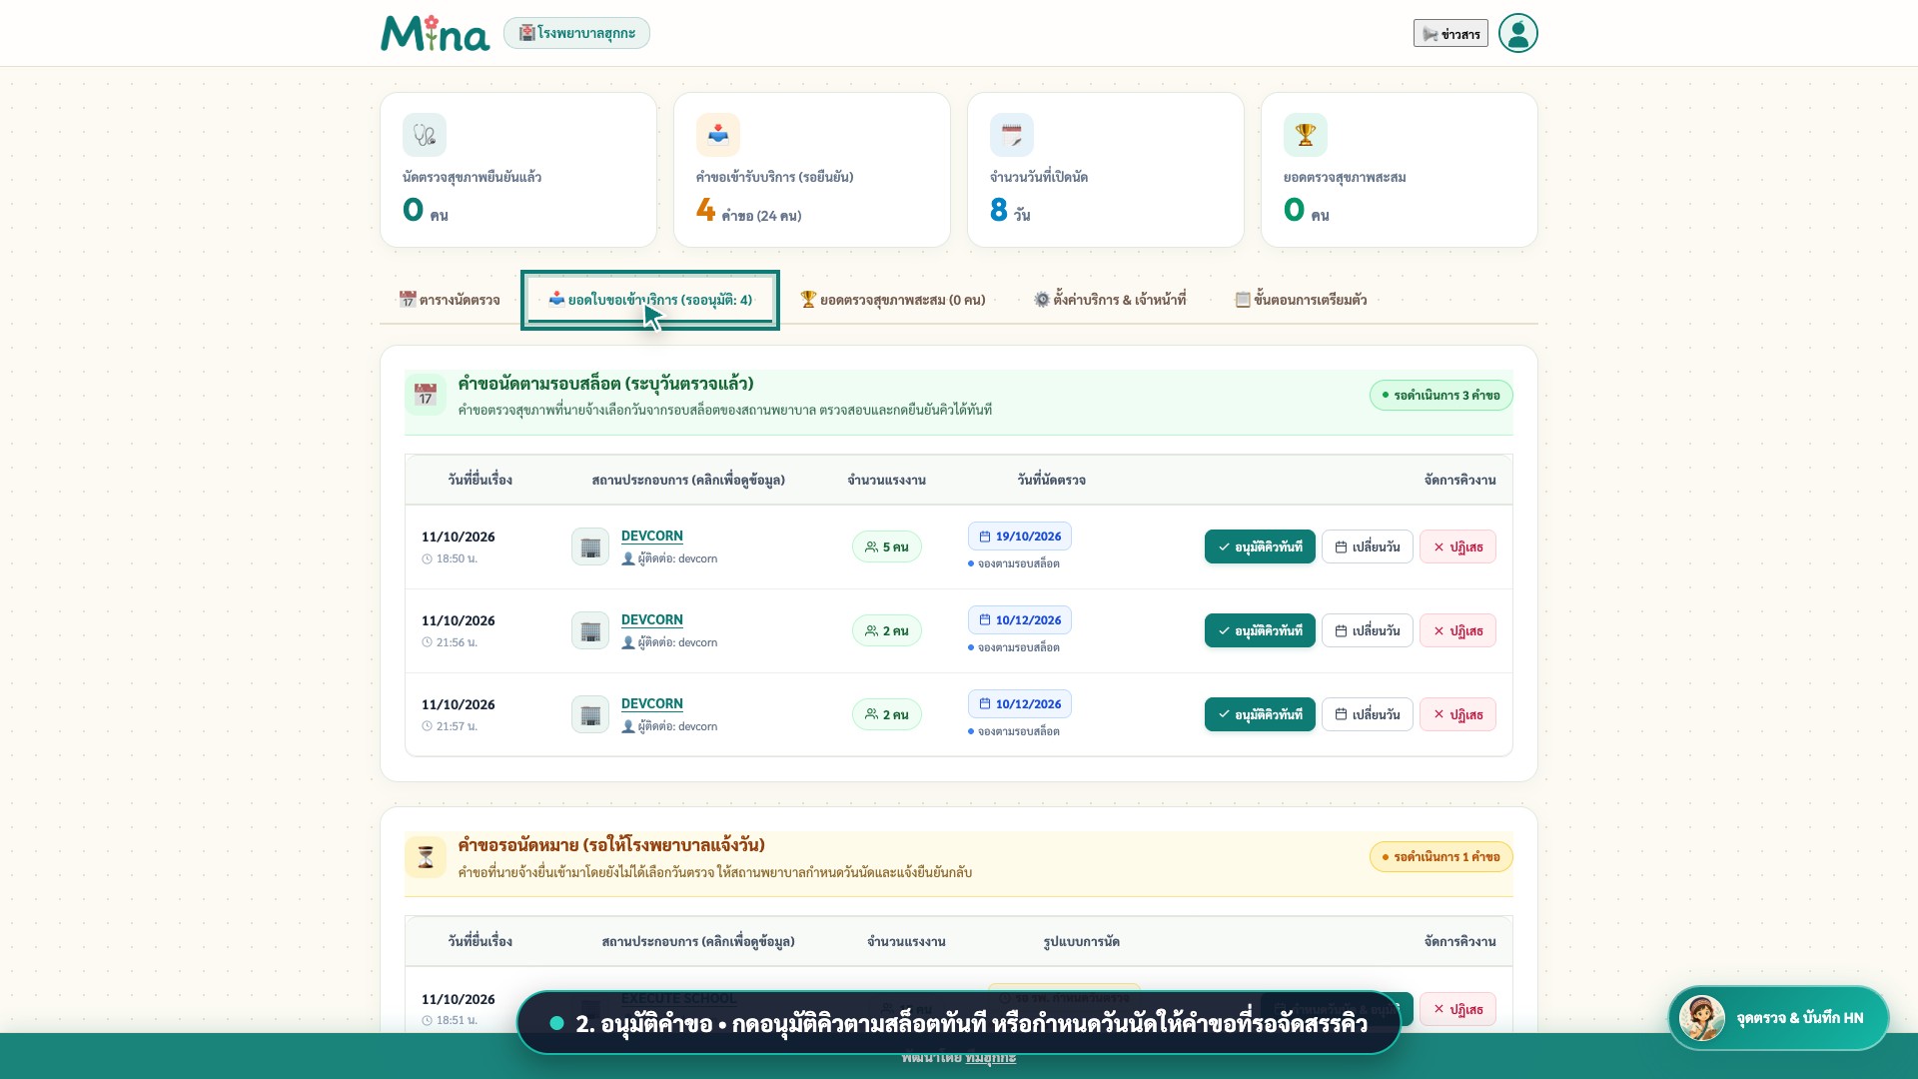
Task: Click the 5 คน workers badge
Action: click(x=887, y=546)
